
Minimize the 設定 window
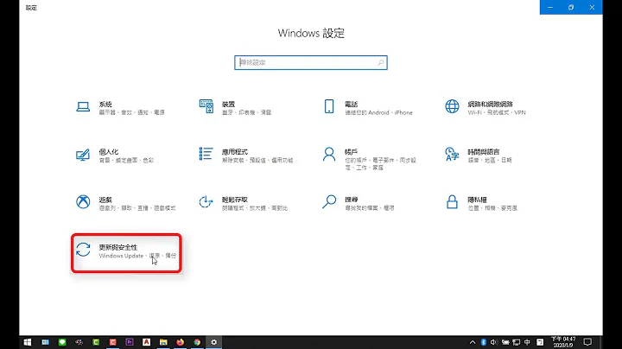(550, 7)
